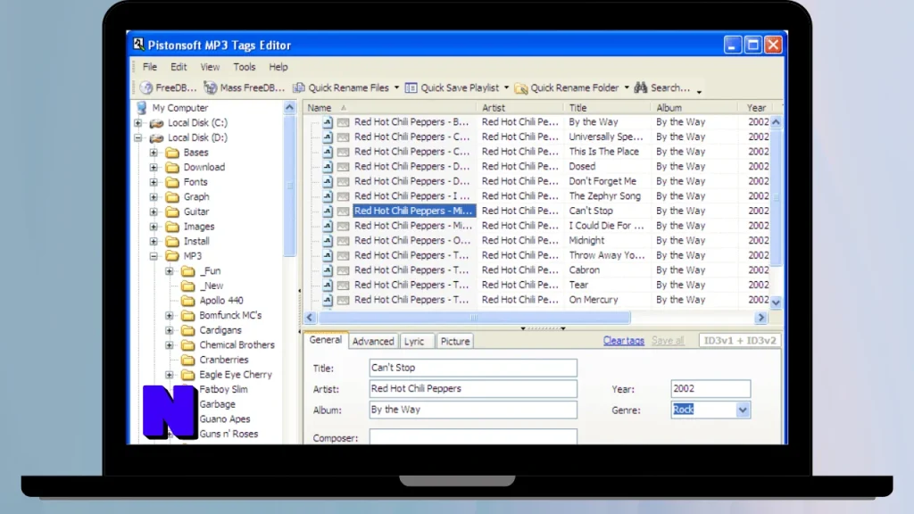
Task: Click folder tree scroll up arrow
Action: (290, 108)
